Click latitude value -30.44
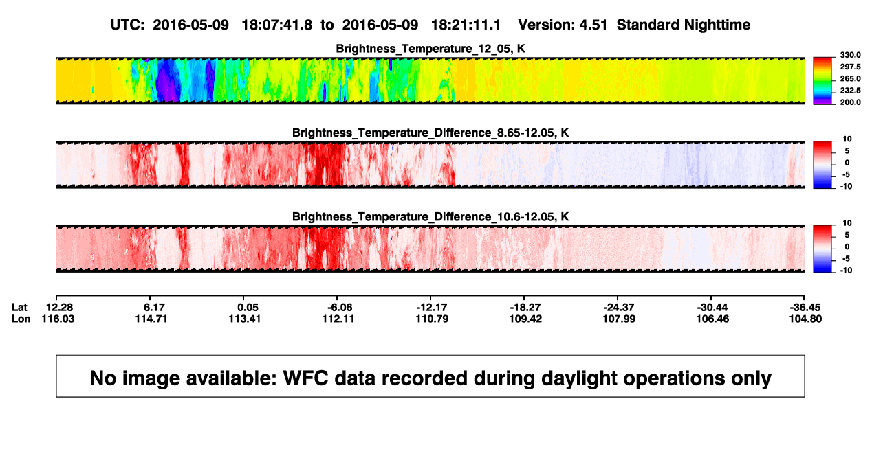The width and height of the screenshot is (894, 458). click(x=712, y=307)
